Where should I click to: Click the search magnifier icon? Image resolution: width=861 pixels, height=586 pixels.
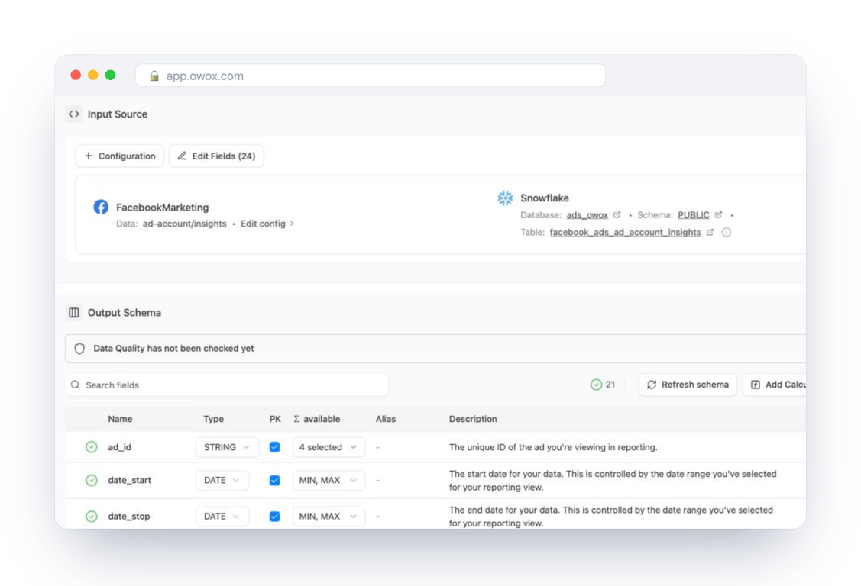(x=75, y=385)
